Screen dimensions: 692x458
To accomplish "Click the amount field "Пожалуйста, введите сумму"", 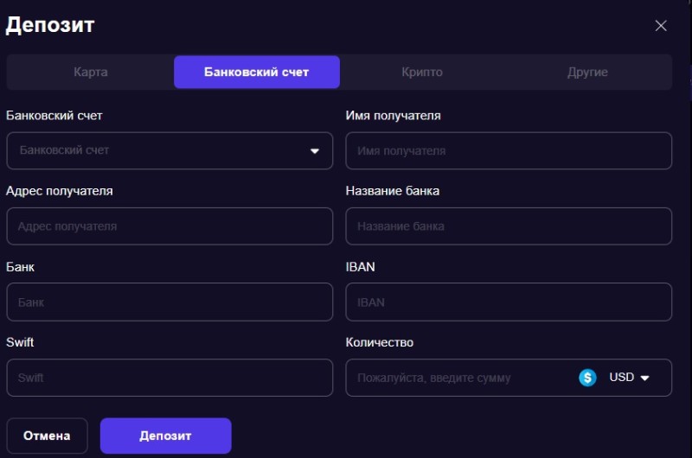I will point(458,378).
